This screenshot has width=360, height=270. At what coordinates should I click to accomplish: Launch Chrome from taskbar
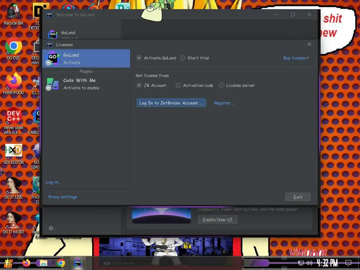(x=60, y=263)
